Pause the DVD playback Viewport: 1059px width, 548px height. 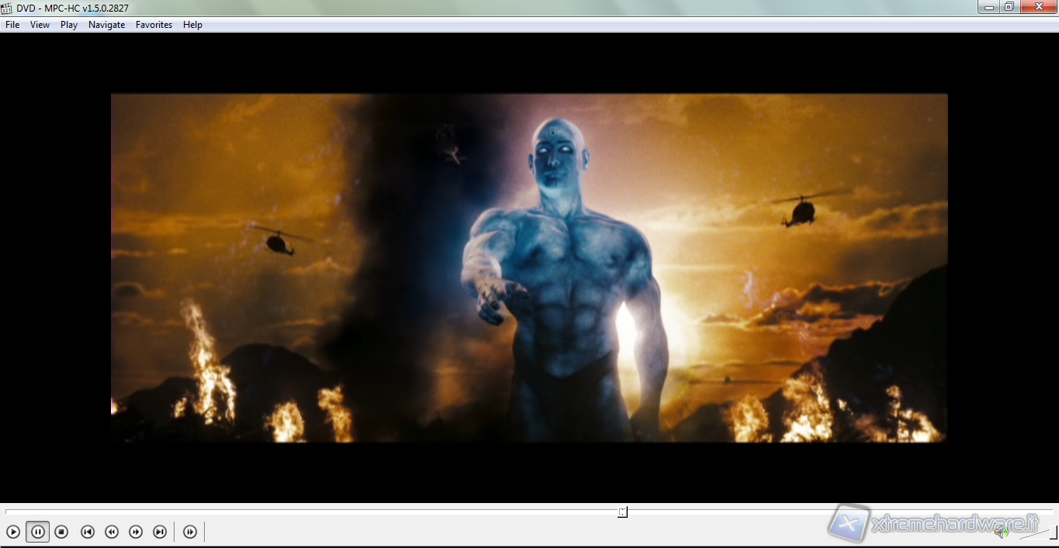[x=37, y=532]
